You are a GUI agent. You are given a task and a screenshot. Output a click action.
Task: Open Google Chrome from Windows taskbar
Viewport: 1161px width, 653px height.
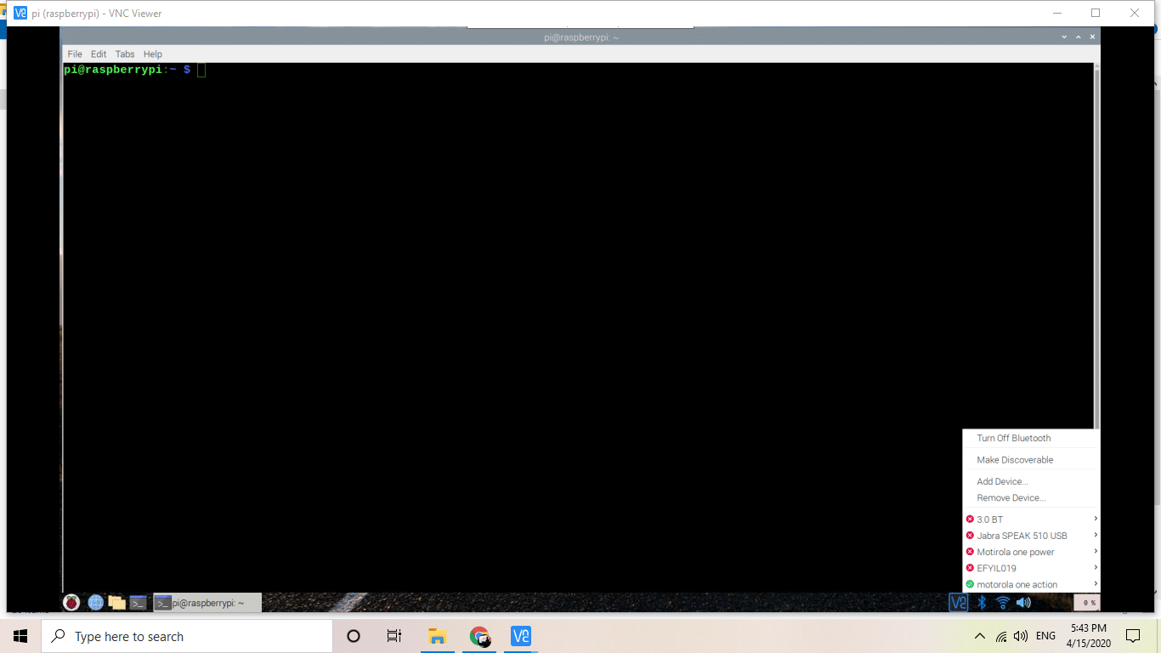pyautogui.click(x=480, y=636)
